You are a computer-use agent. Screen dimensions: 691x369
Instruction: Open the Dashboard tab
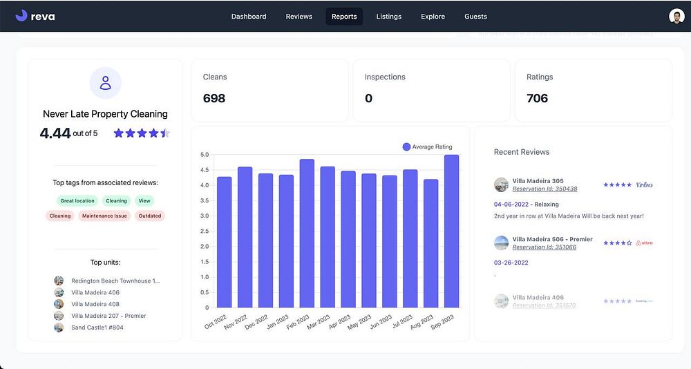[249, 17]
